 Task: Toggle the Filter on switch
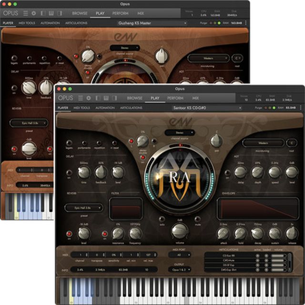105,234
